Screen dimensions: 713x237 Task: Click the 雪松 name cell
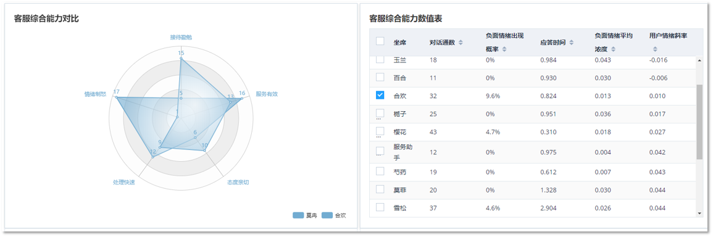point(399,208)
